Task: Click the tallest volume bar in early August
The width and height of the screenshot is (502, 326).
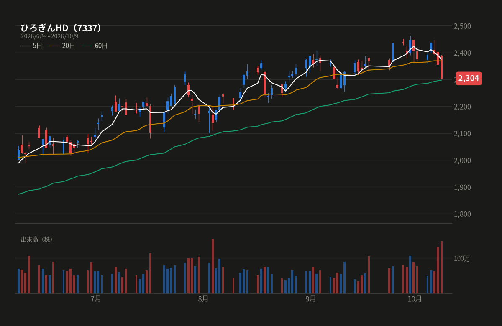Action: 213,266
